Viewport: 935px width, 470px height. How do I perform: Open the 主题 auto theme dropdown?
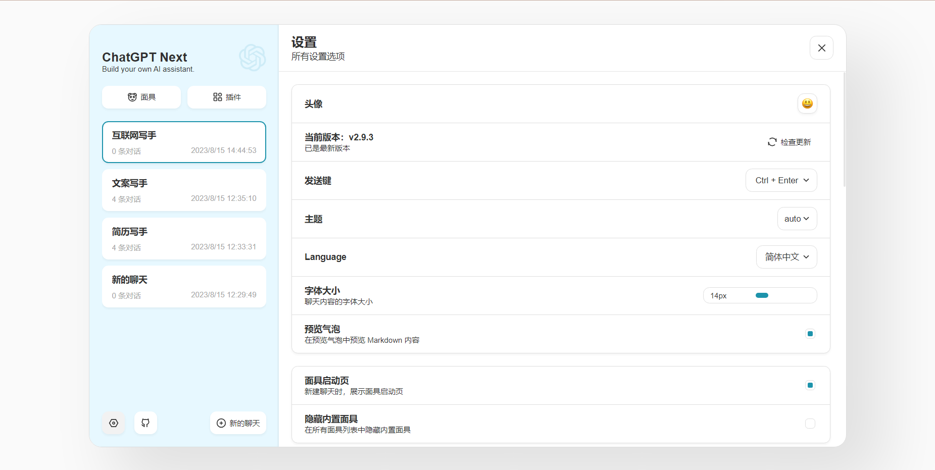pos(797,219)
